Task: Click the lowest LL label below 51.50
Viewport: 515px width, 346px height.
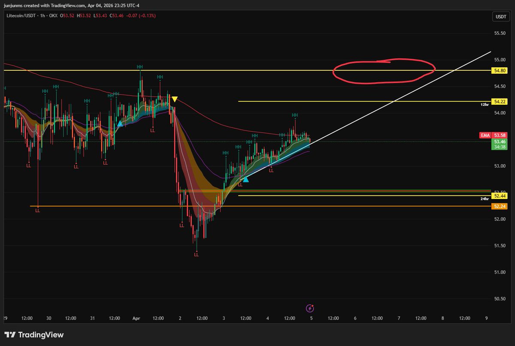Action: pos(196,255)
